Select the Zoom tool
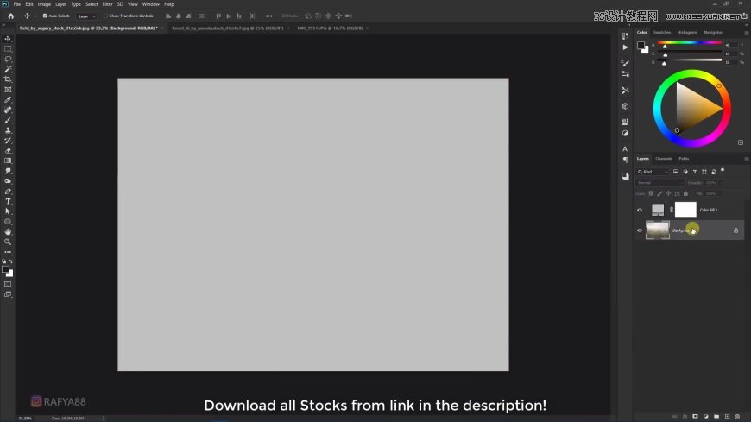 (x=8, y=242)
